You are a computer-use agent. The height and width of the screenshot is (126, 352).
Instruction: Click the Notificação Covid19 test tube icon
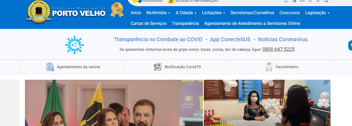(158, 67)
